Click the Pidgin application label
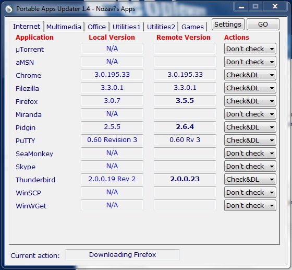 click(26, 128)
